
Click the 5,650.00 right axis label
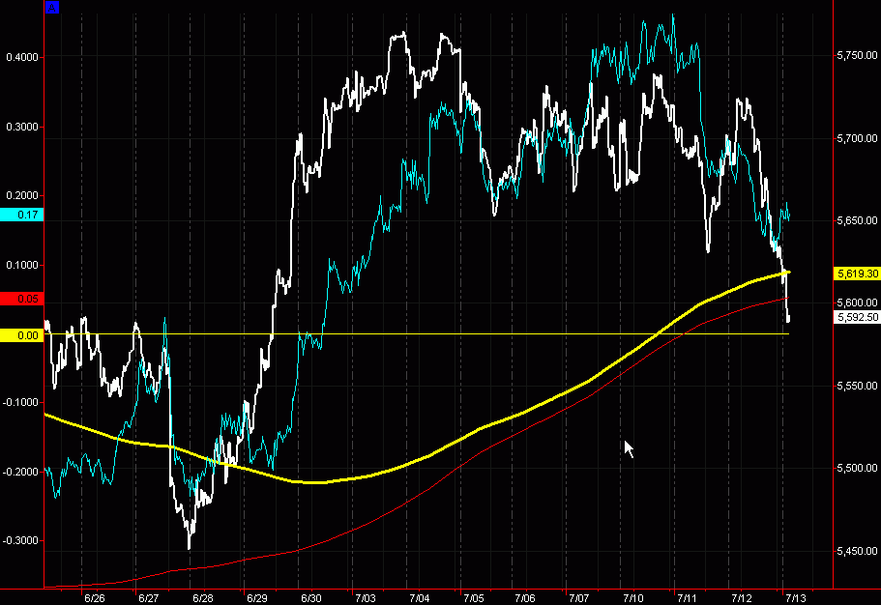(857, 220)
